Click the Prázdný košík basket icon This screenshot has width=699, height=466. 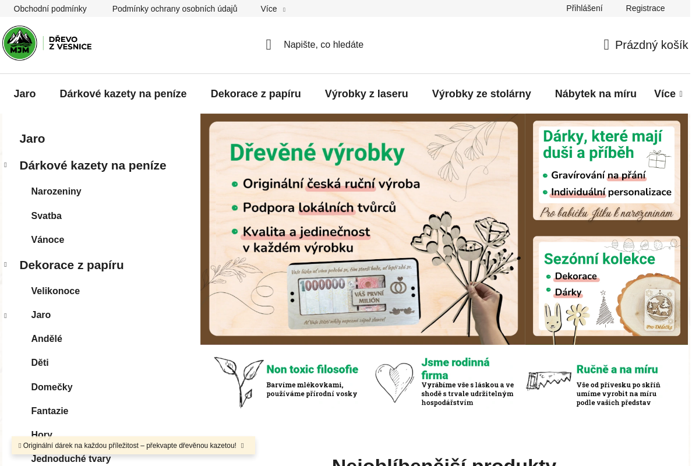tap(606, 44)
